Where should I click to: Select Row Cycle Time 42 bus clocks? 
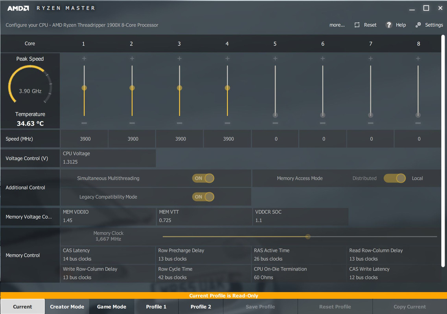[x=203, y=273]
